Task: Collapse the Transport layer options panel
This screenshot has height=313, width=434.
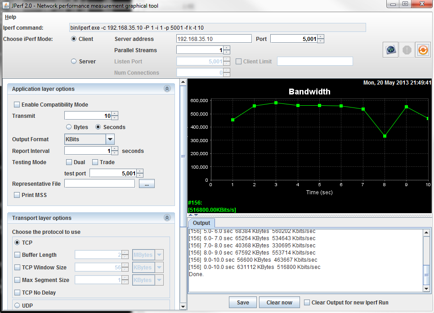Action: tap(167, 218)
